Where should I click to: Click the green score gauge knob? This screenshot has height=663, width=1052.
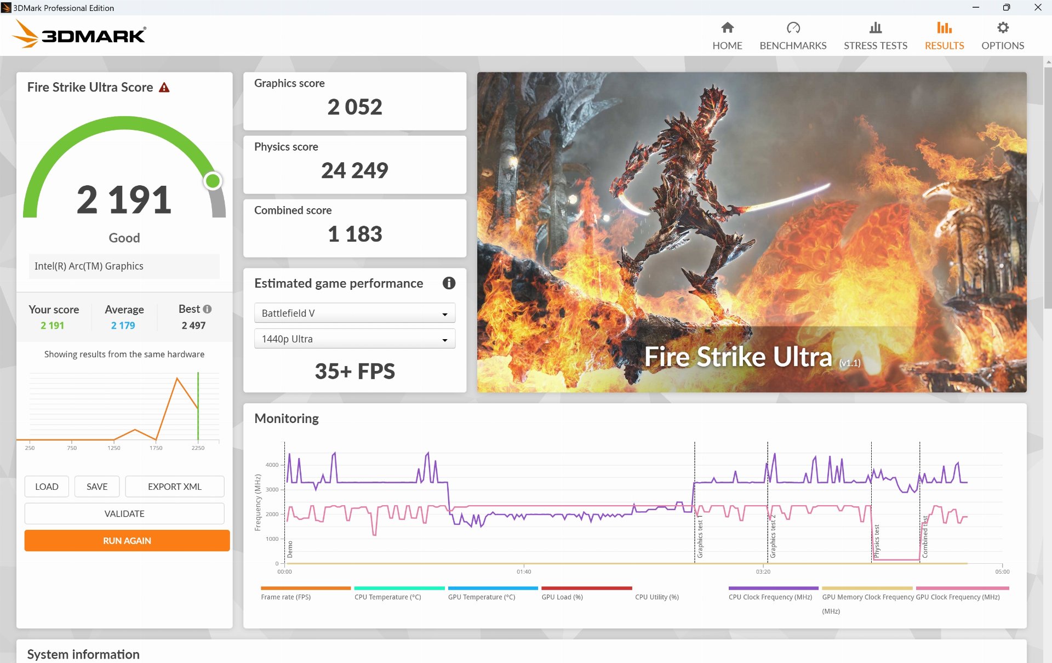coord(213,180)
